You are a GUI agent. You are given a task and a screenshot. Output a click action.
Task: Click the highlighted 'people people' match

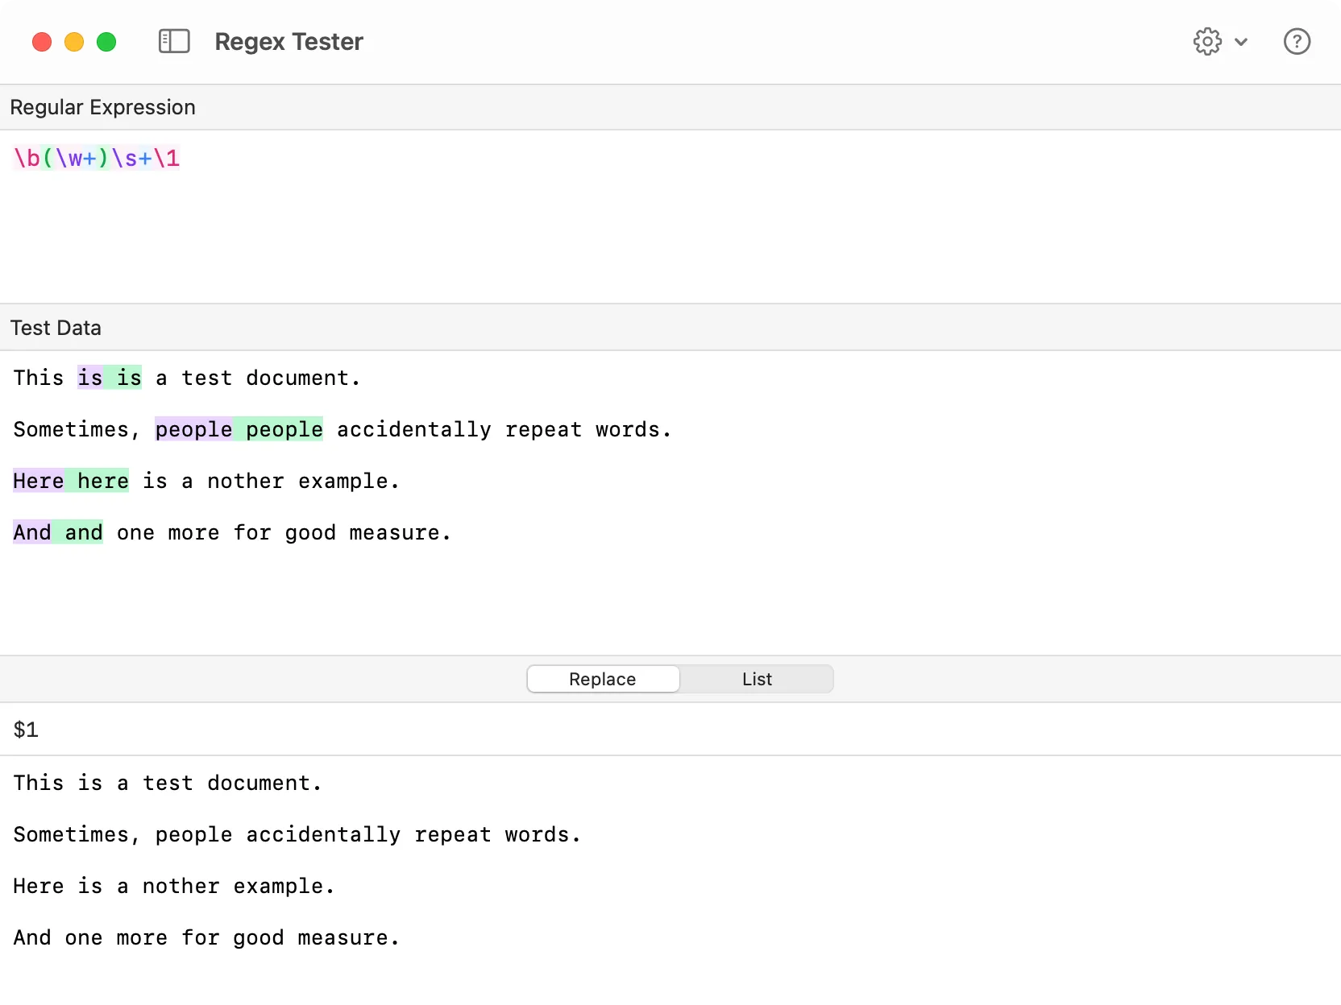[239, 429]
